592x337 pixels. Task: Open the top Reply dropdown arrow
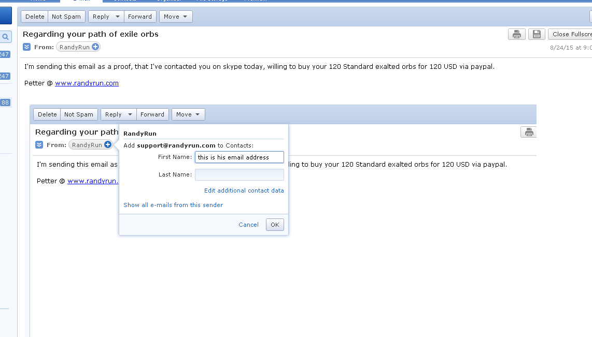118,17
